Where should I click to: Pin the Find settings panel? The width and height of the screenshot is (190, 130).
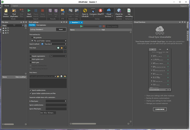pyautogui.click(x=64, y=22)
